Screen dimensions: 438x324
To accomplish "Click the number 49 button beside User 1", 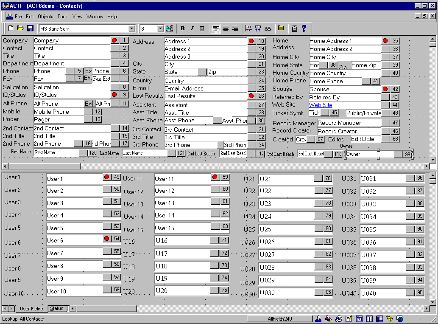I will (117, 177).
